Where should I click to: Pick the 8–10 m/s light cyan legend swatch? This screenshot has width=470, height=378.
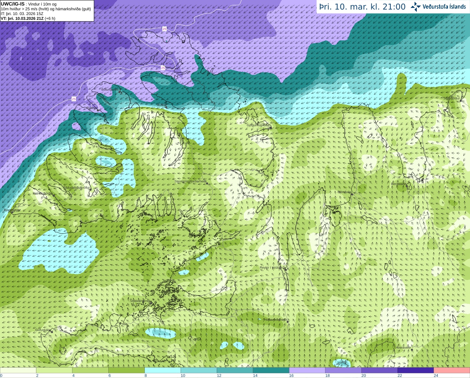163,370
